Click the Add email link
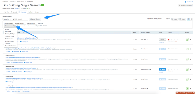The width and height of the screenshot is (195, 94). tap(161, 42)
